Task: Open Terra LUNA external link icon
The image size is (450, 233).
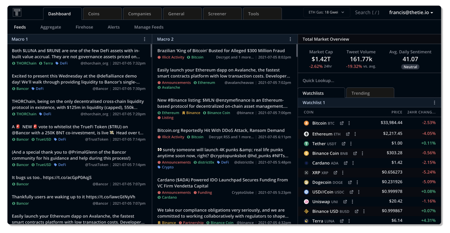Action: coord(342,221)
